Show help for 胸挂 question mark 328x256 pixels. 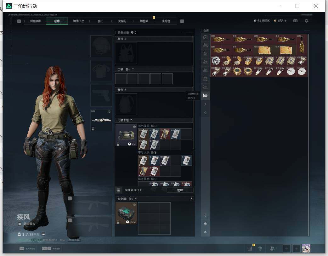tap(125, 39)
